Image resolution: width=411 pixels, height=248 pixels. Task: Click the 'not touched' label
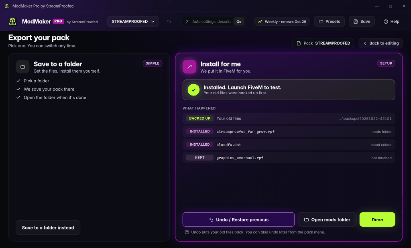[x=381, y=158]
